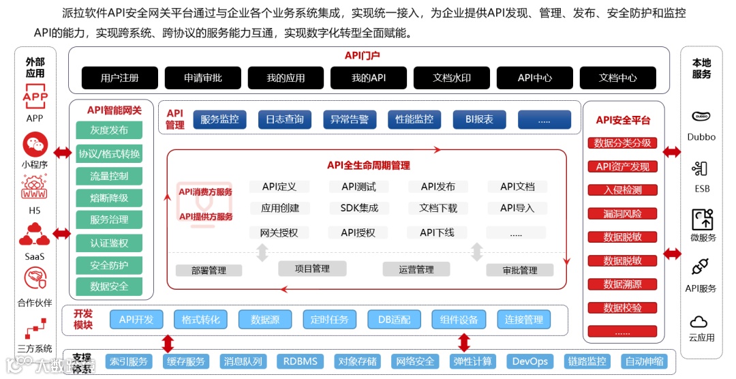Open DevOps in the support row
736x379 pixels.
(x=530, y=361)
